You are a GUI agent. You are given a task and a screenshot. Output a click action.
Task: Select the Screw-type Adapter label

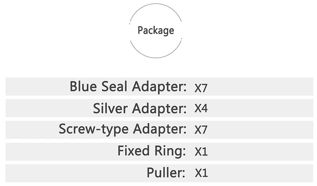coord(122,129)
